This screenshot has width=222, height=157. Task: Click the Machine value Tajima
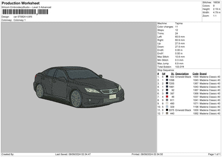[x=179, y=23]
